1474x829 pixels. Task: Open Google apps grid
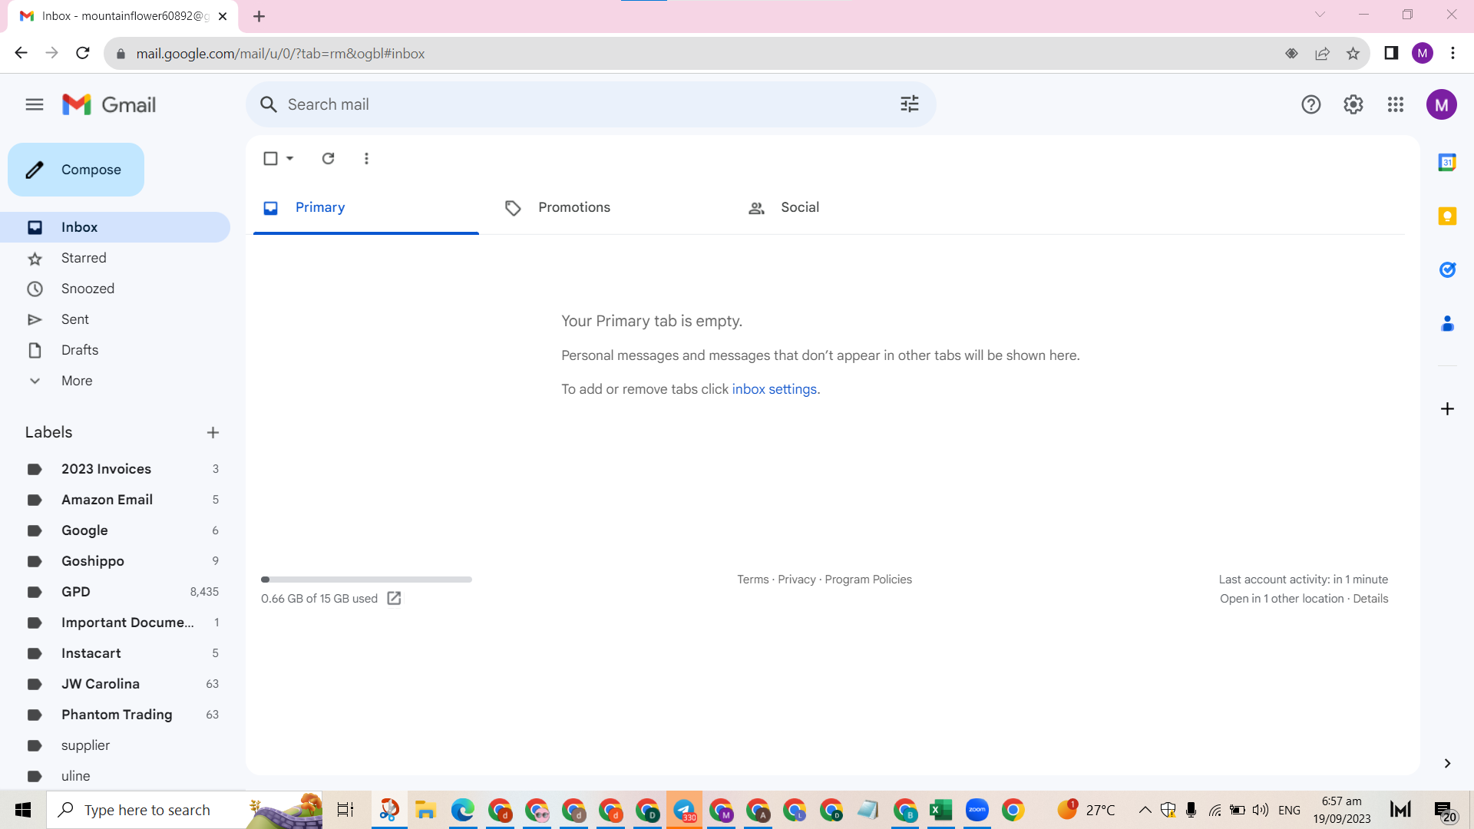pyautogui.click(x=1396, y=104)
